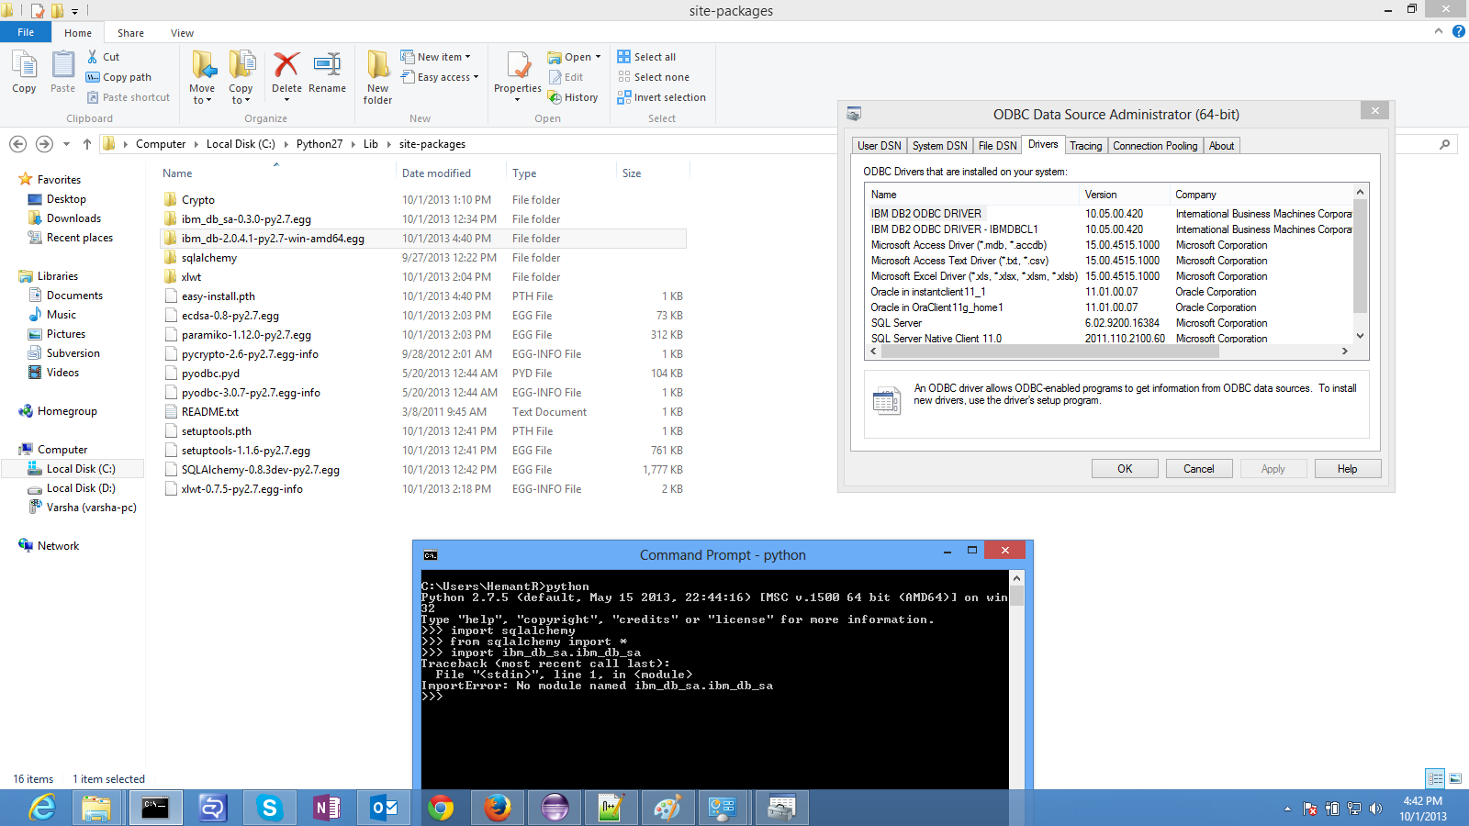1469x826 pixels.
Task: Expand the Local Disk (C:) breadcrumb arrow
Action: tap(286, 144)
